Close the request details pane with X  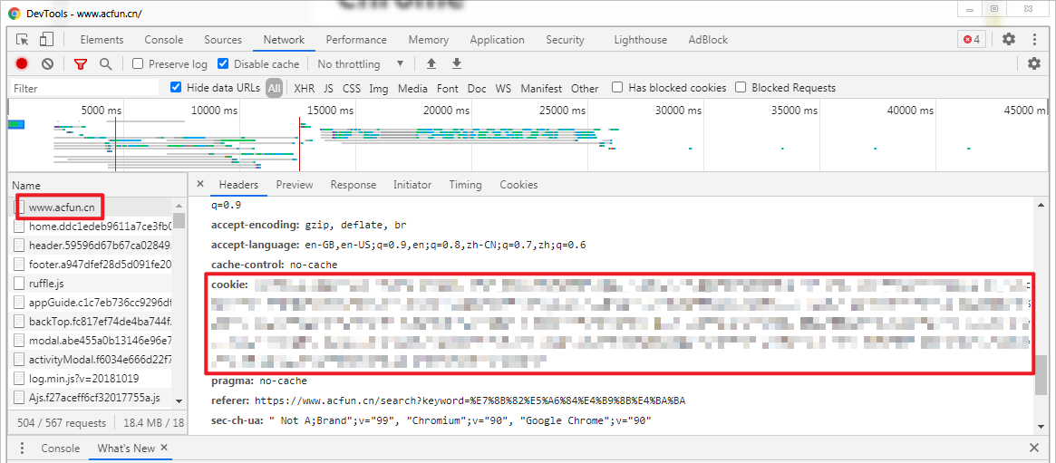[x=200, y=185]
